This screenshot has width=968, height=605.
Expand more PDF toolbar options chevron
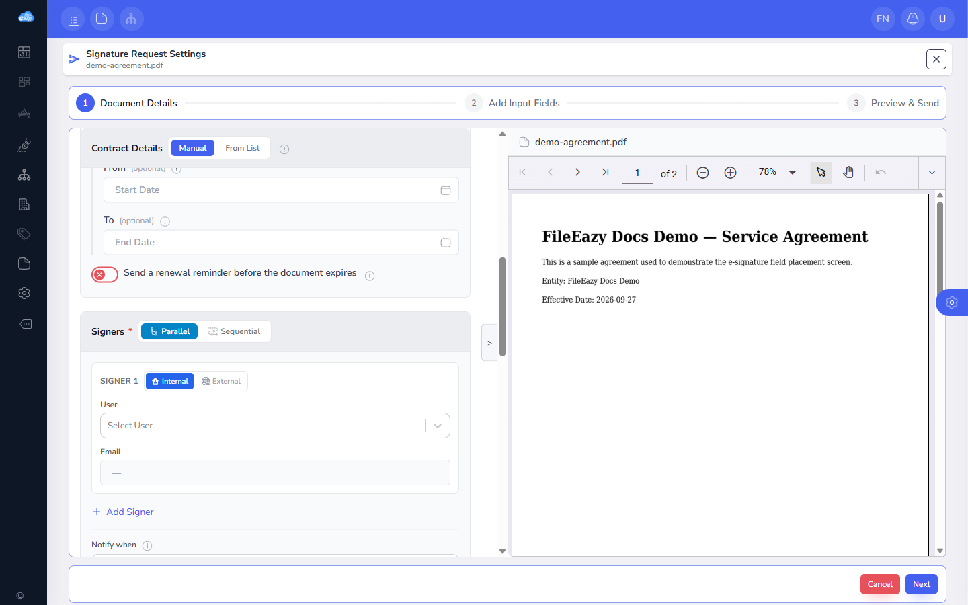click(x=932, y=173)
